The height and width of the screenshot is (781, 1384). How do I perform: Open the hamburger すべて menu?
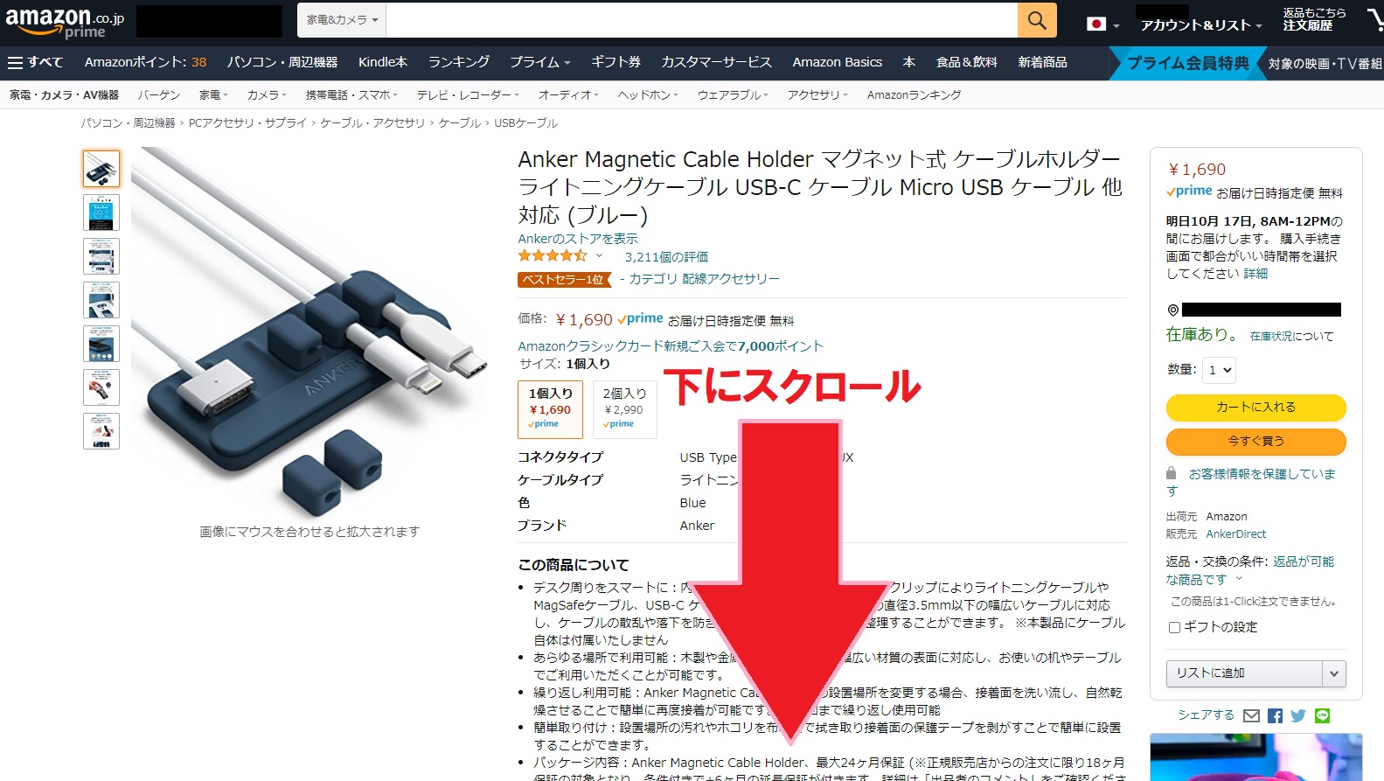tap(35, 62)
